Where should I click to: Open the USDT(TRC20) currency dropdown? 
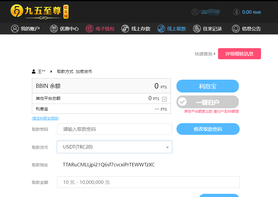[114, 147]
